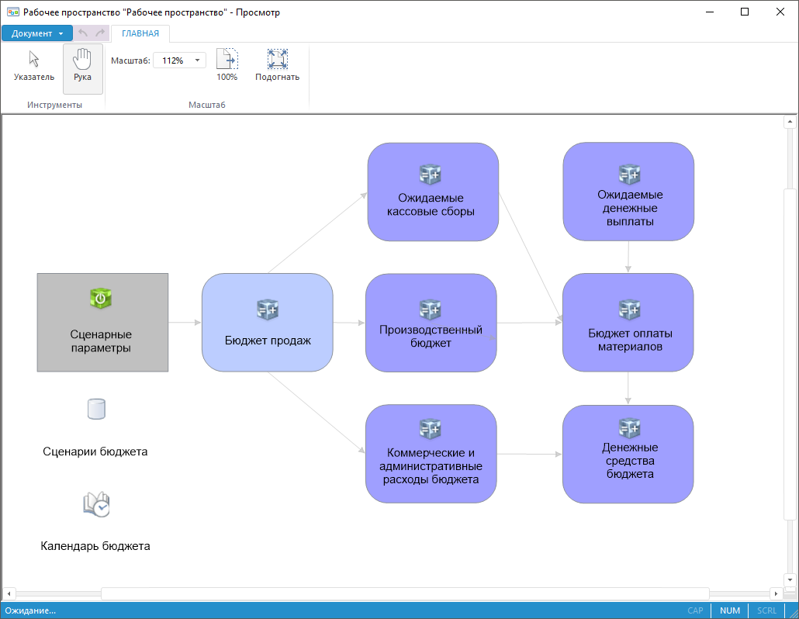
Task: Select the Денежные средства бюджета node label
Action: [630, 461]
